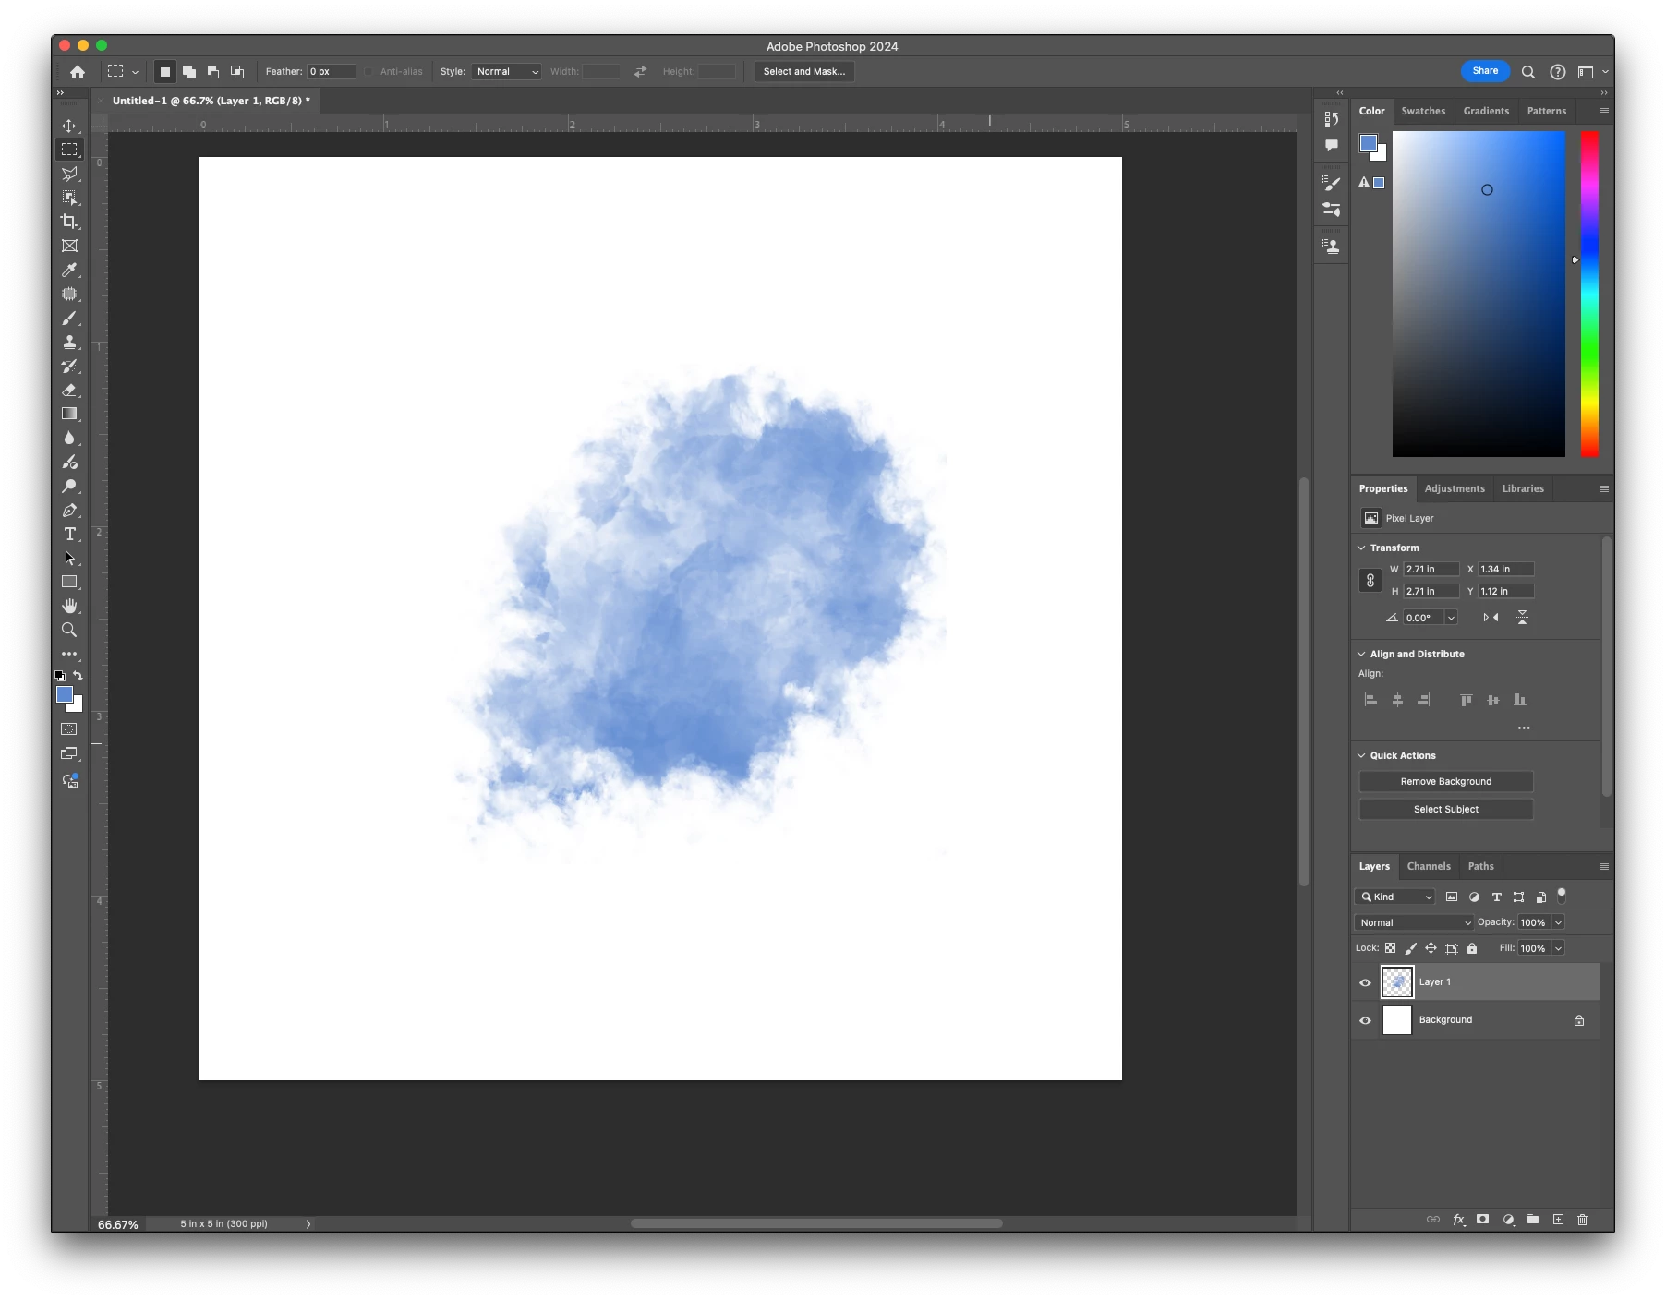Open the Channels tab
The width and height of the screenshot is (1666, 1300).
pyautogui.click(x=1429, y=866)
